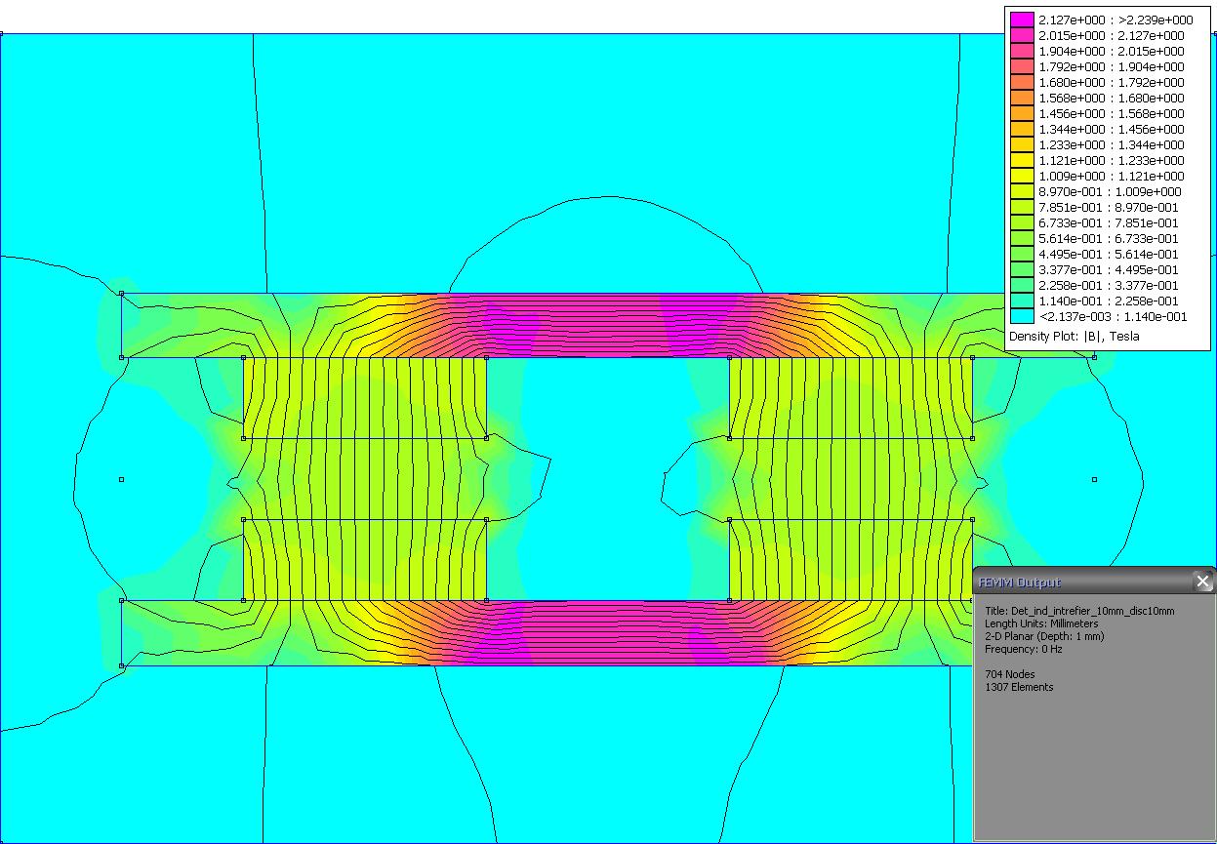
Task: Click the "Density Plot: |B|, Tesla" legend caption
Action: [1074, 337]
